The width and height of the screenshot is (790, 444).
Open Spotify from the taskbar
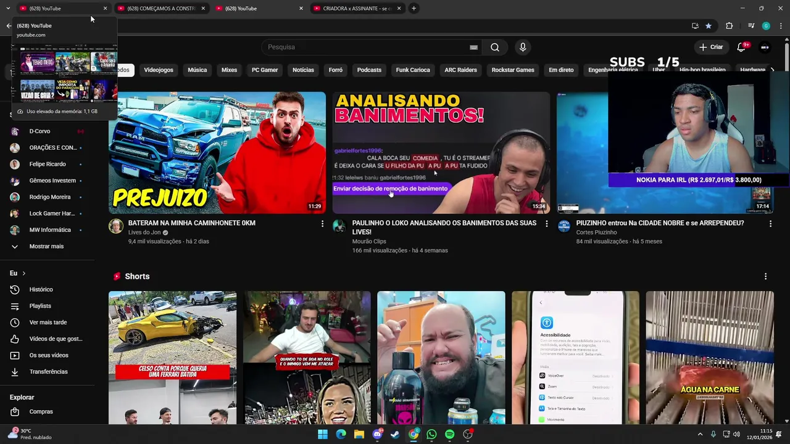449,434
